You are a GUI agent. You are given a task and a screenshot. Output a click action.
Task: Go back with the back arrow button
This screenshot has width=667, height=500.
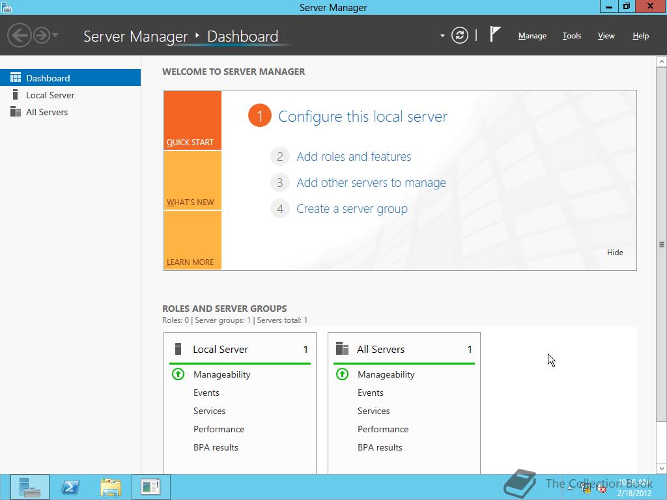tap(19, 35)
